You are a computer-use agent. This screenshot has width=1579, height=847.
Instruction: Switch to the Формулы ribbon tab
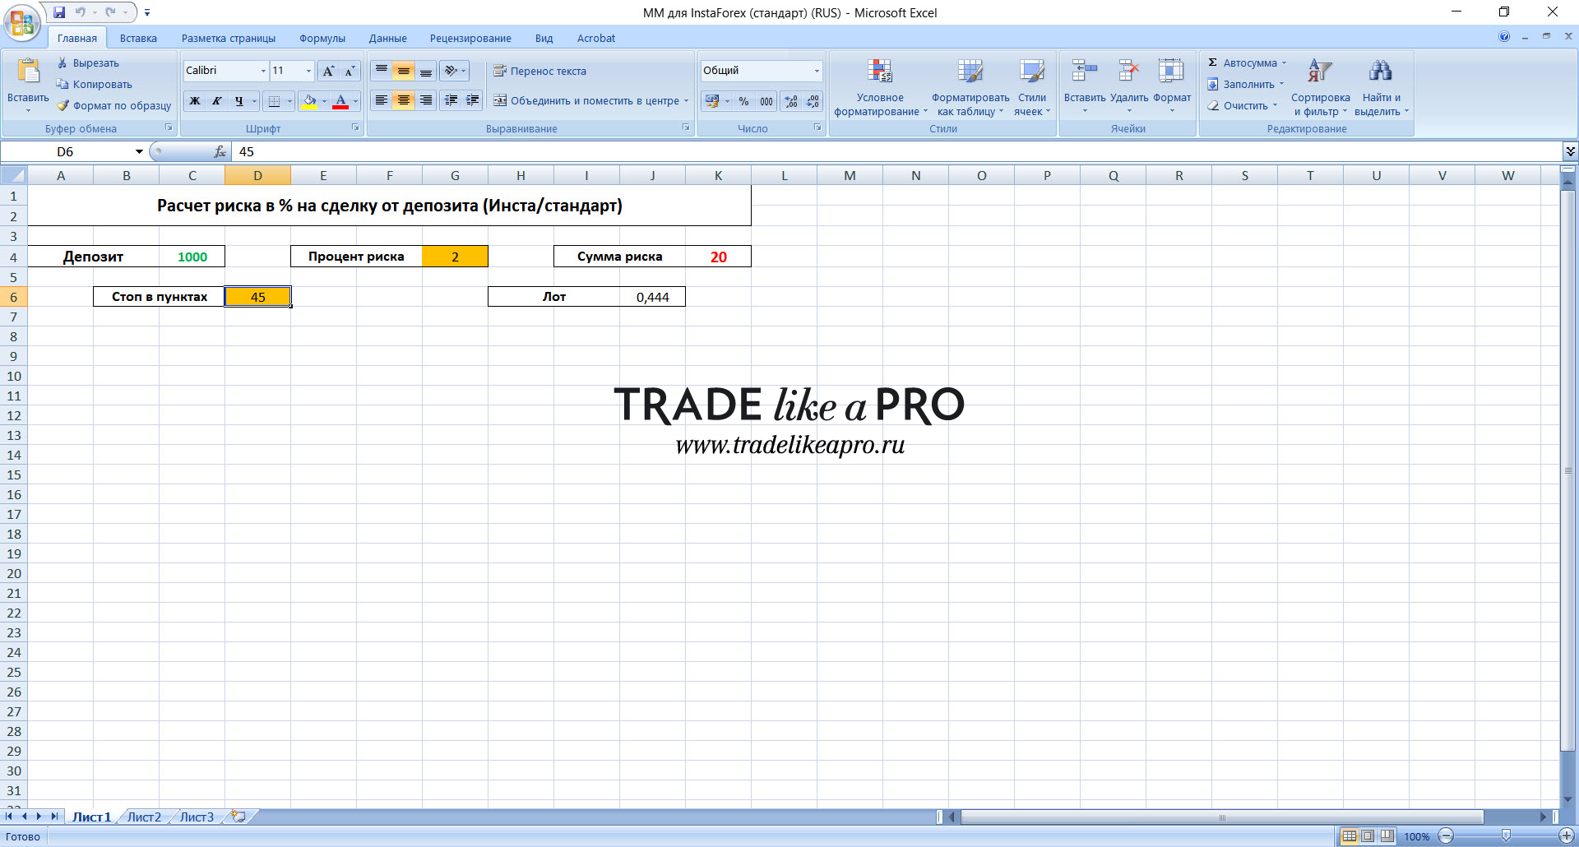322,38
